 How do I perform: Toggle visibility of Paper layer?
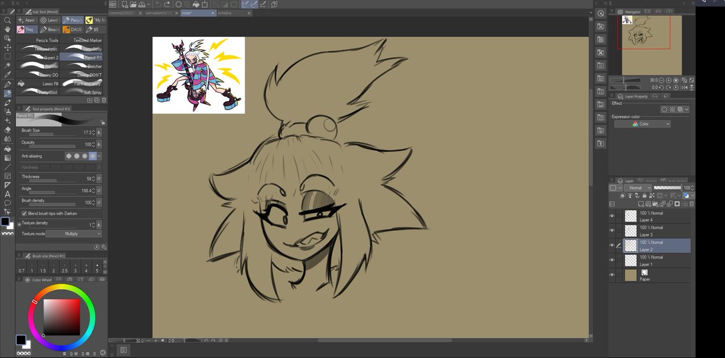(x=612, y=275)
